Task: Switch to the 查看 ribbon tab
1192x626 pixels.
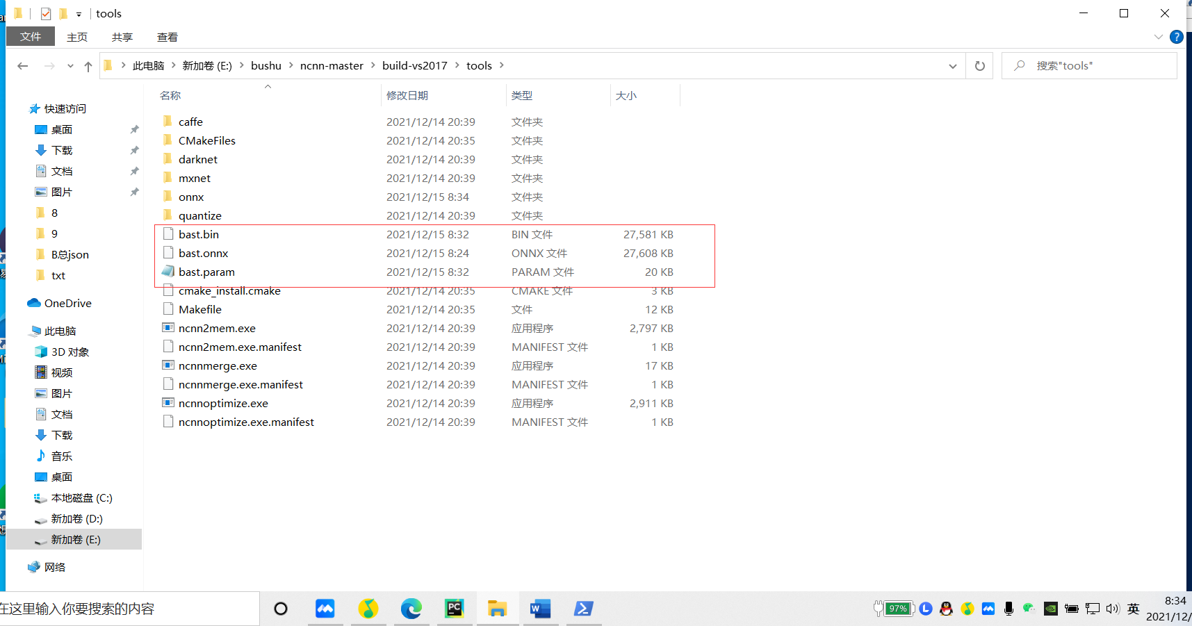Action: [167, 37]
